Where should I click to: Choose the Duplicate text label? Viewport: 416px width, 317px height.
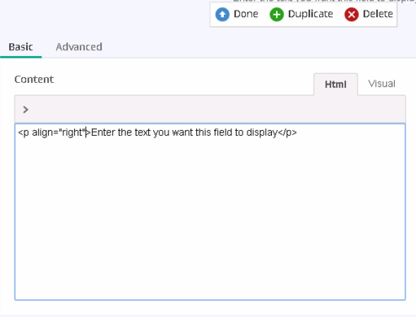(x=310, y=14)
